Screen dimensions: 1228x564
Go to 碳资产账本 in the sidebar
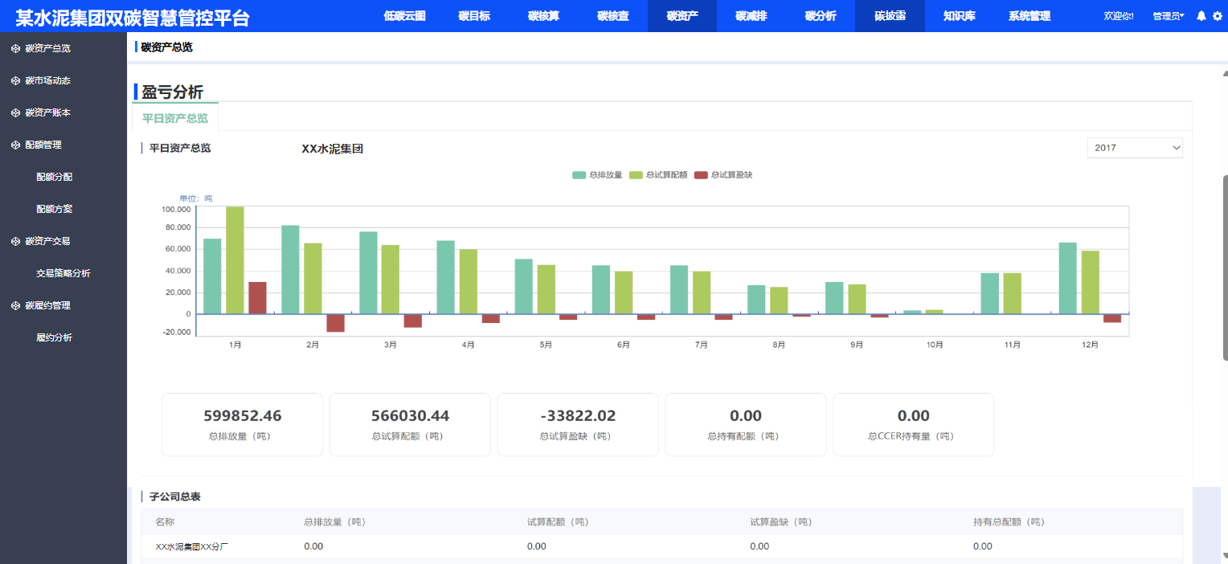tap(63, 112)
